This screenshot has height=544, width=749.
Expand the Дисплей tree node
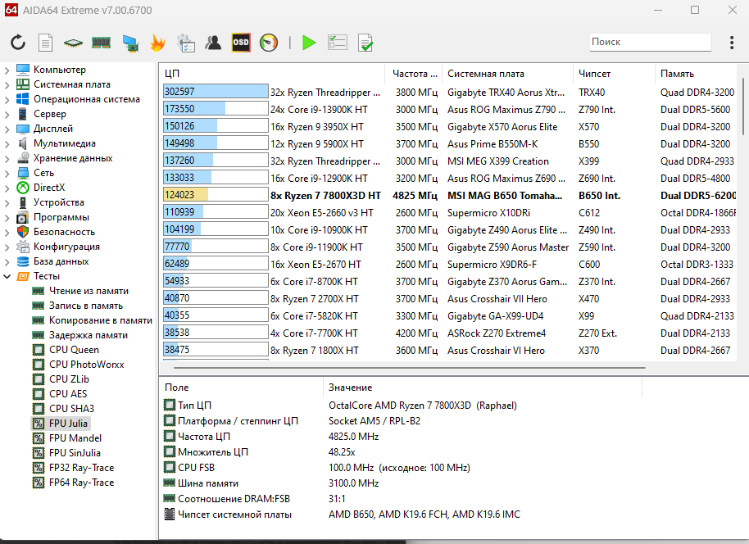[x=7, y=129]
